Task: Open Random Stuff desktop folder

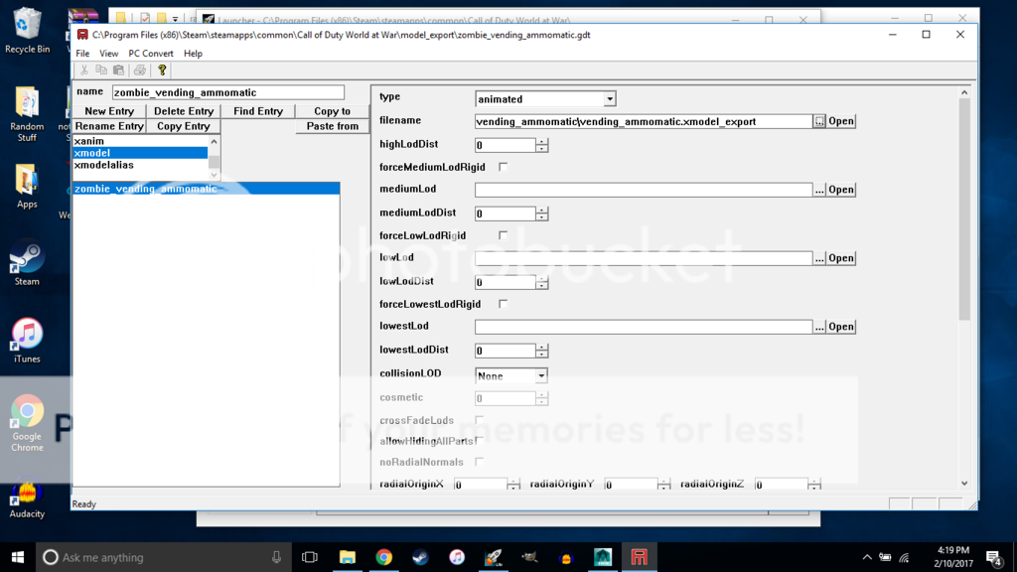Action: pos(27,113)
